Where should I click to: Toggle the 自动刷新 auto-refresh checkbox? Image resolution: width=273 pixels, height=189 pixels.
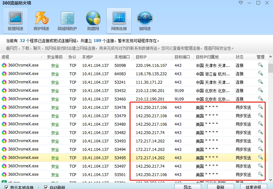click(x=46, y=187)
